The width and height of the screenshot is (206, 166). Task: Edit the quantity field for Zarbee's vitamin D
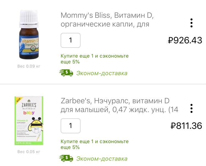point(71,126)
